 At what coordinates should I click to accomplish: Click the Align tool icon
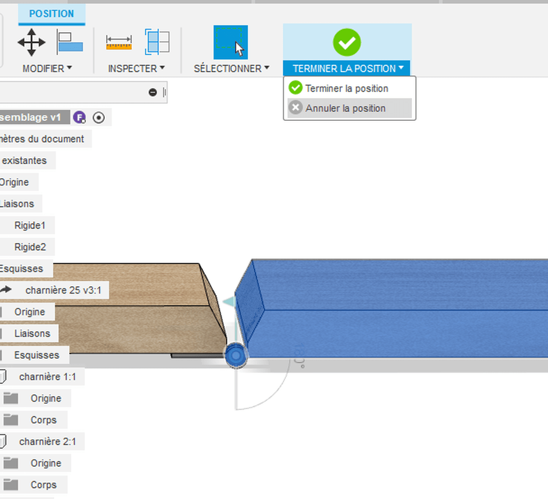pyautogui.click(x=70, y=43)
